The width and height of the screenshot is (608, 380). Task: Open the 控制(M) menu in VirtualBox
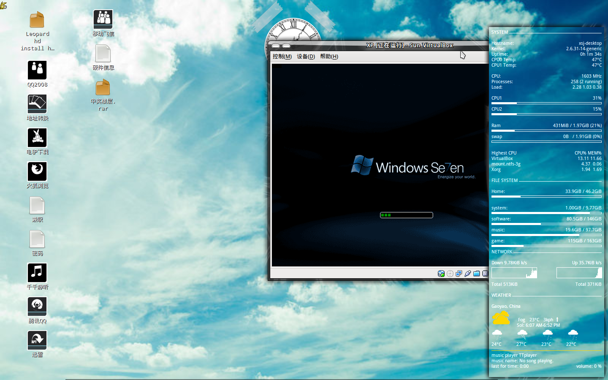282,57
